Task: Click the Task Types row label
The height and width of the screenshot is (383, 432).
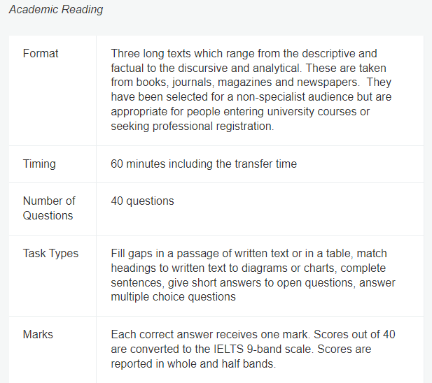Action: tap(50, 253)
